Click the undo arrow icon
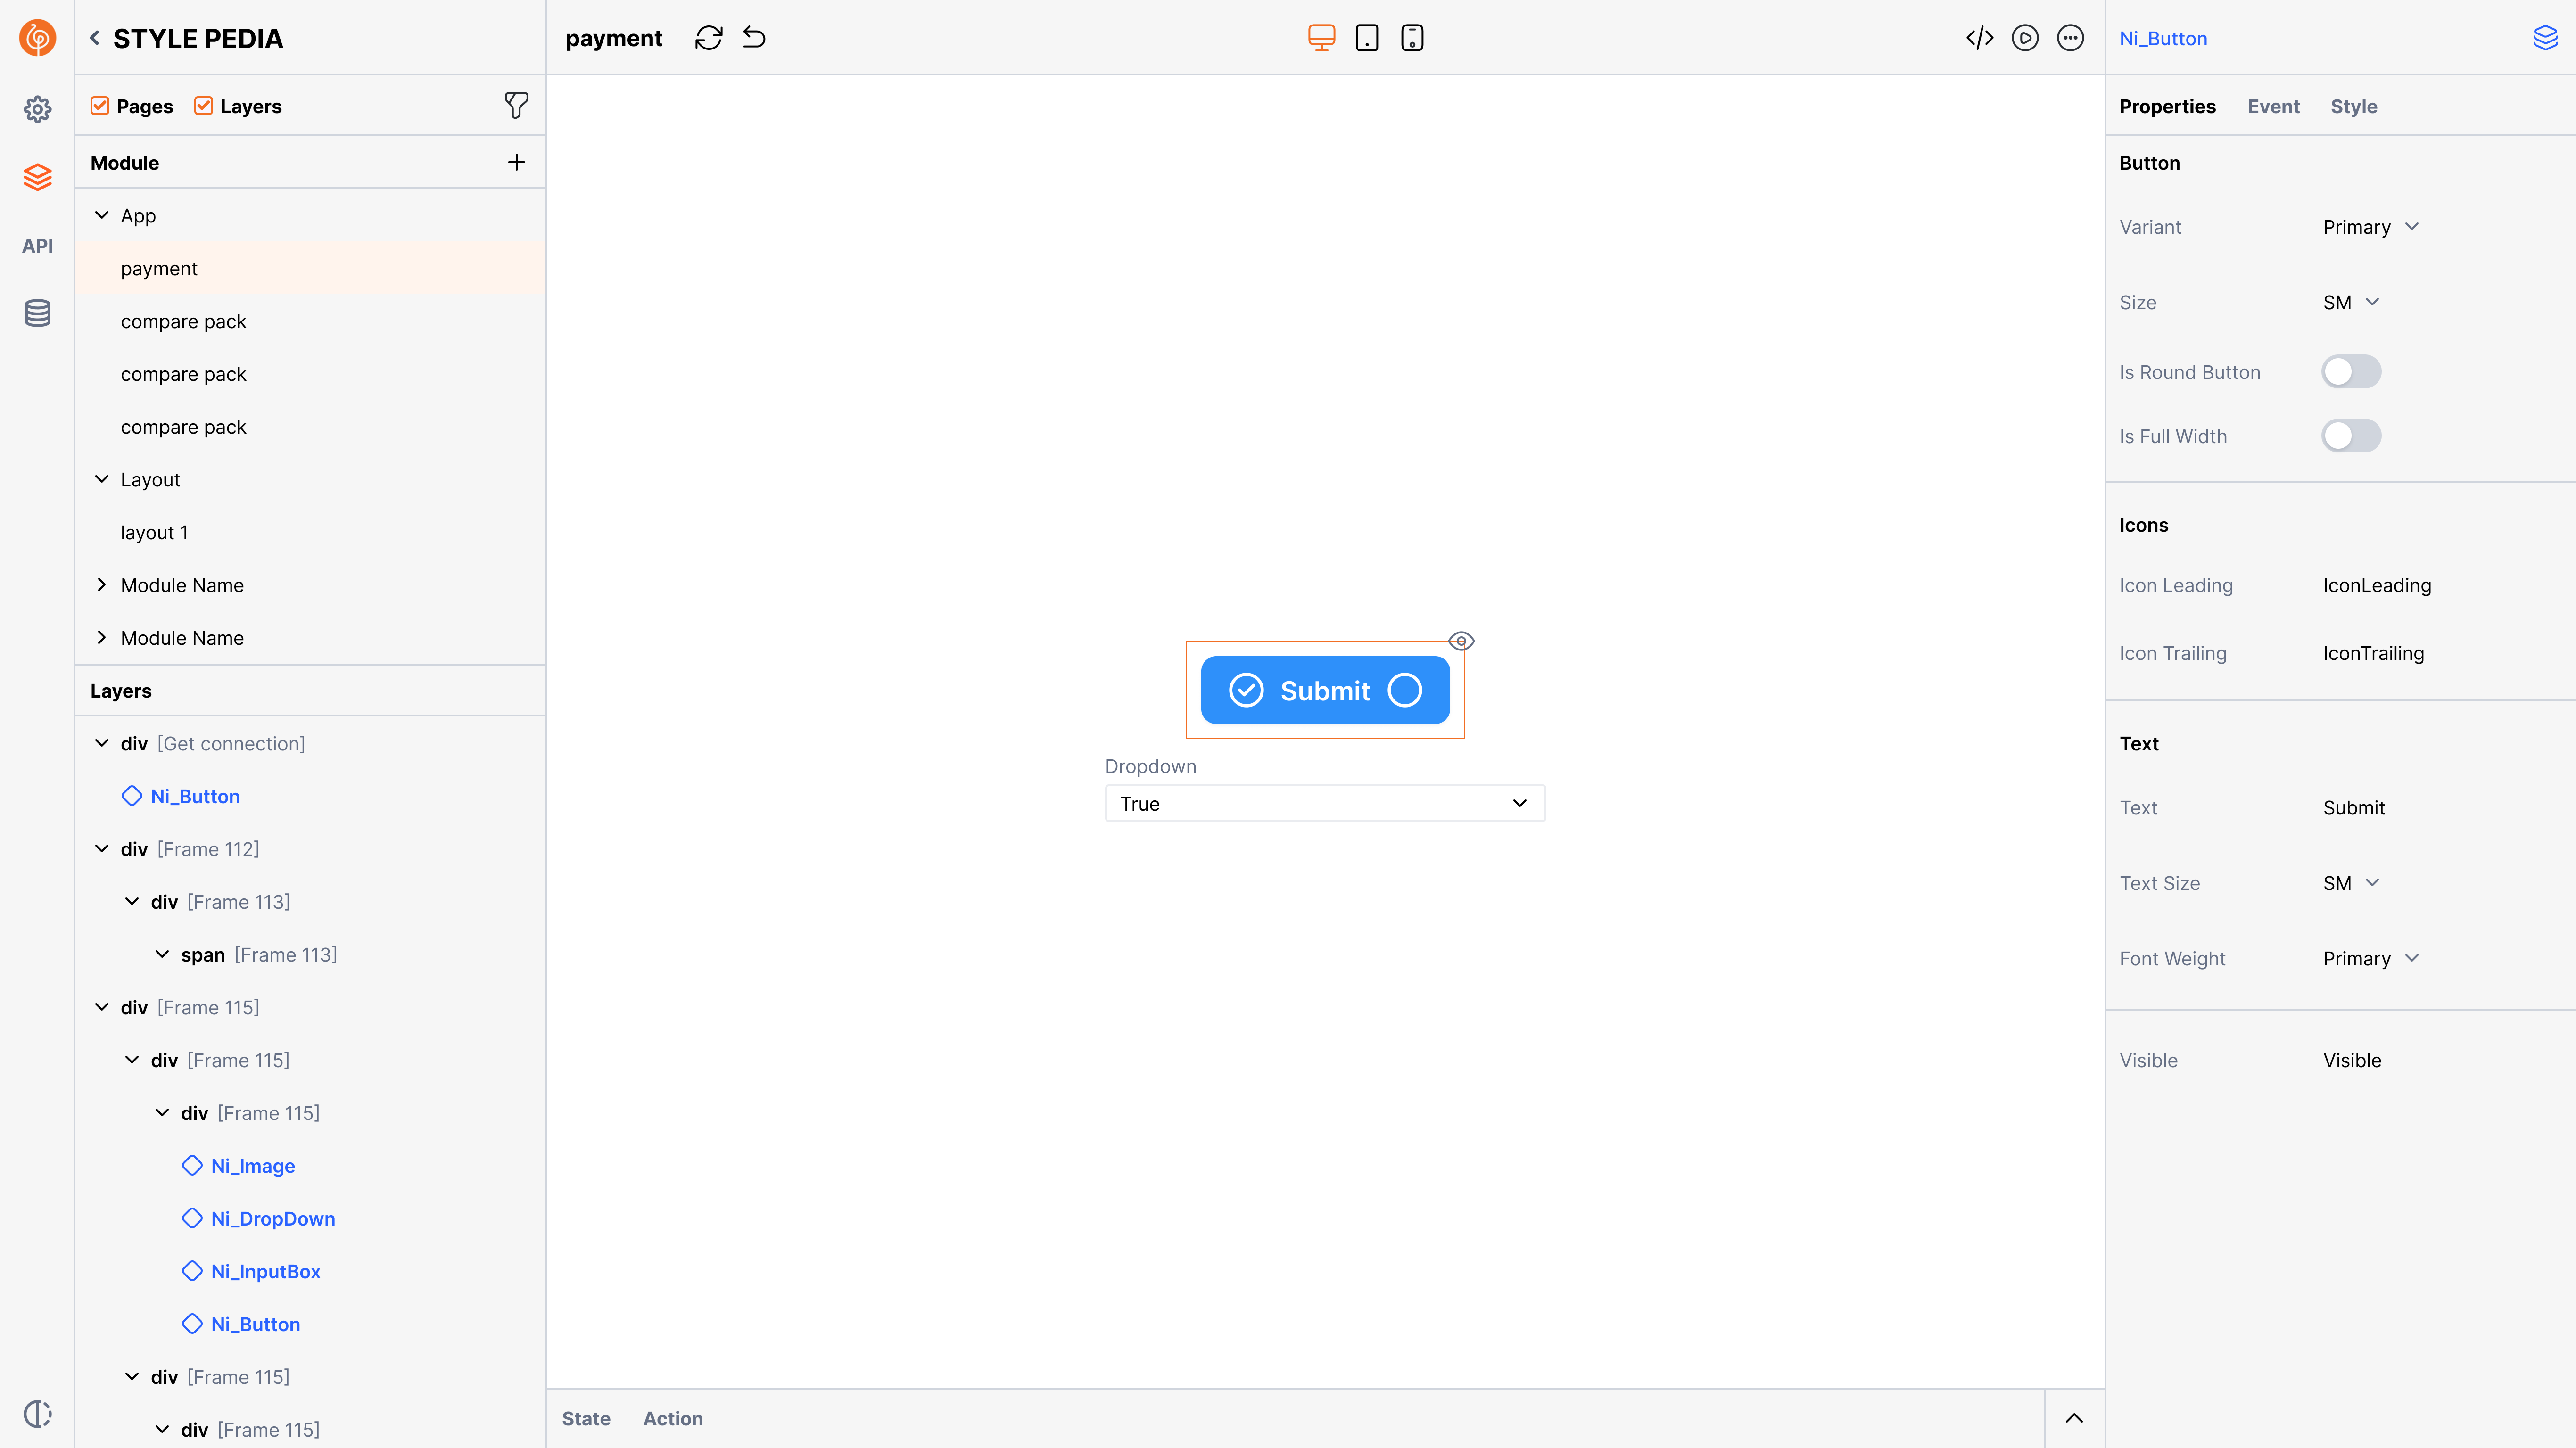Image resolution: width=2576 pixels, height=1448 pixels. [754, 38]
